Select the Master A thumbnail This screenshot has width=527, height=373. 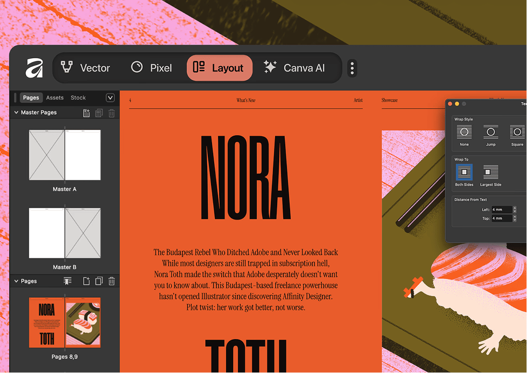(65, 155)
